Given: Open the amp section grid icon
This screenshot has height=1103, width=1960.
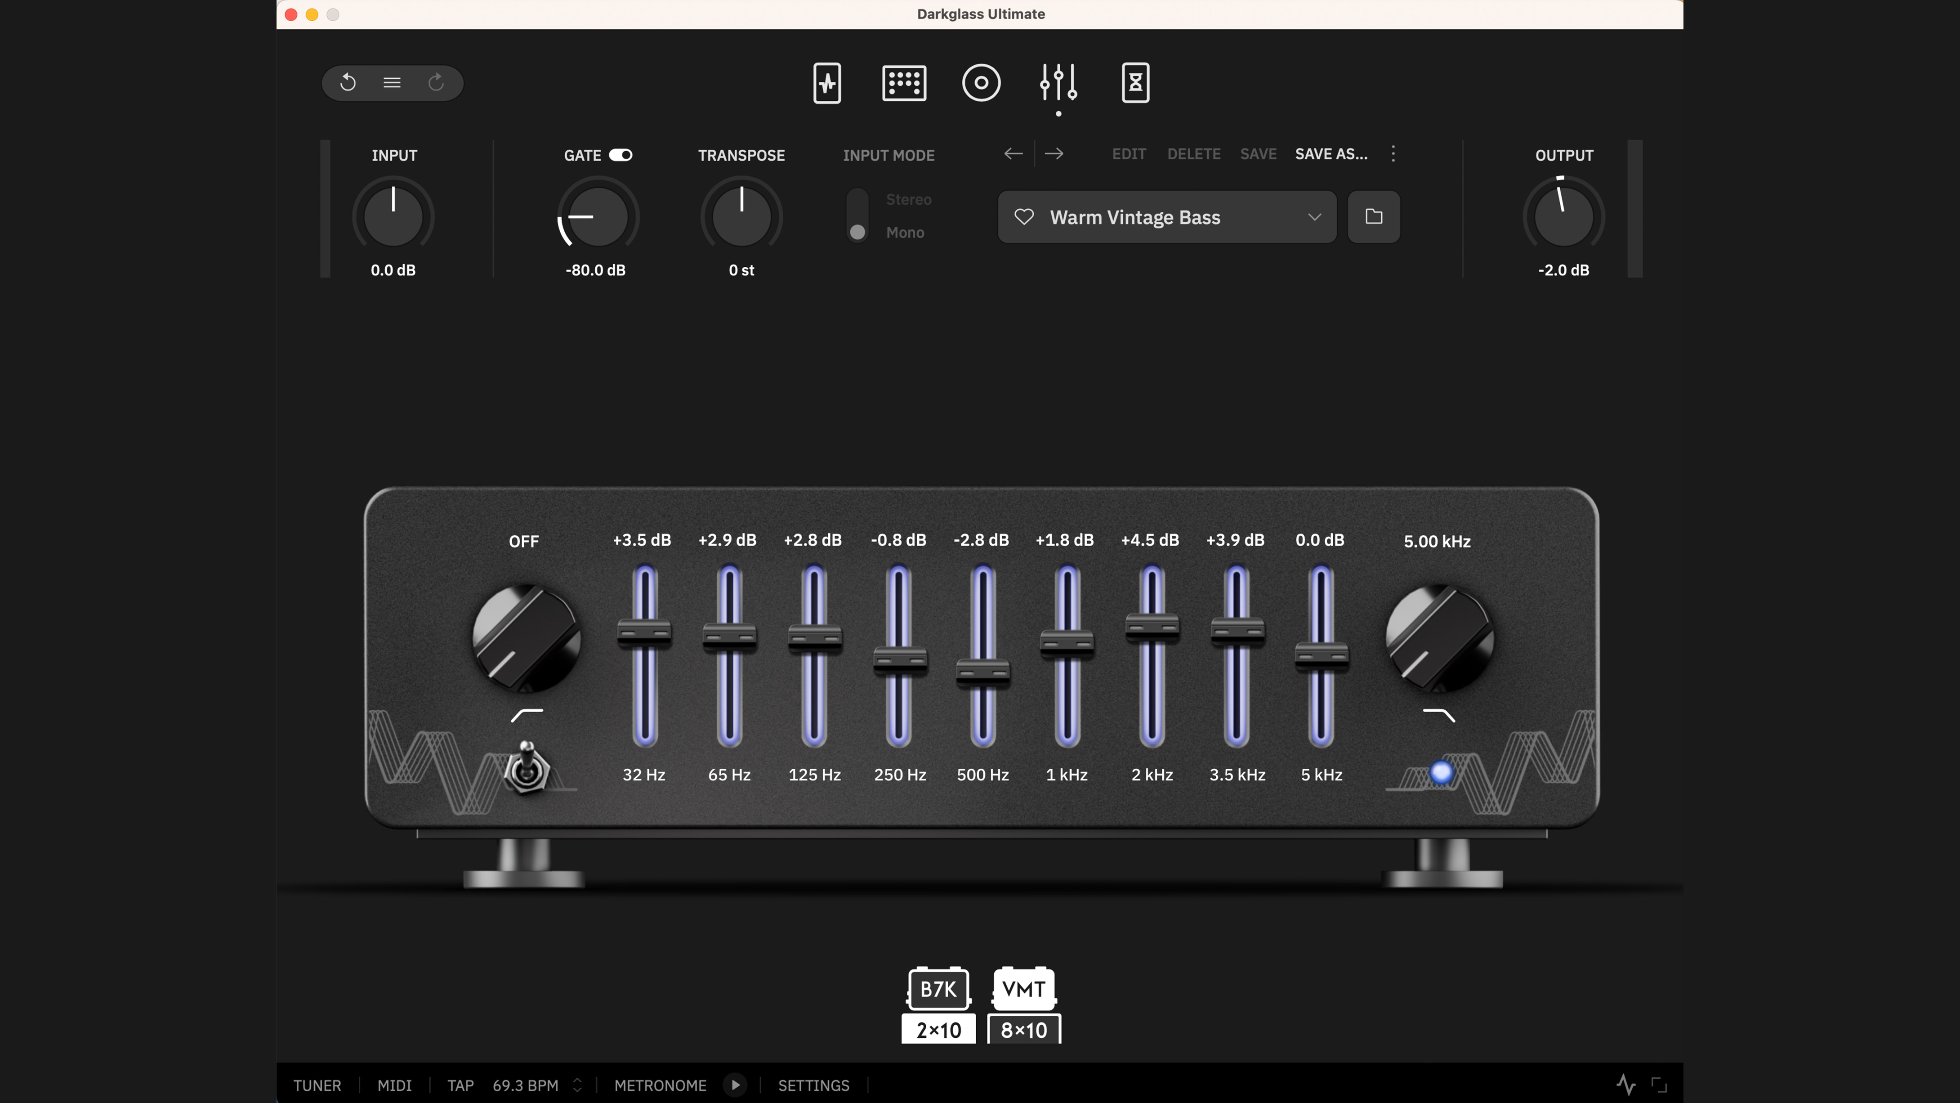Looking at the screenshot, I should click(x=904, y=83).
